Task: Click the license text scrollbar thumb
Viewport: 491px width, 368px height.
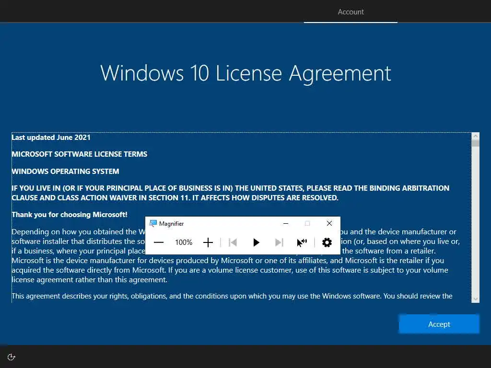Action: [475, 143]
